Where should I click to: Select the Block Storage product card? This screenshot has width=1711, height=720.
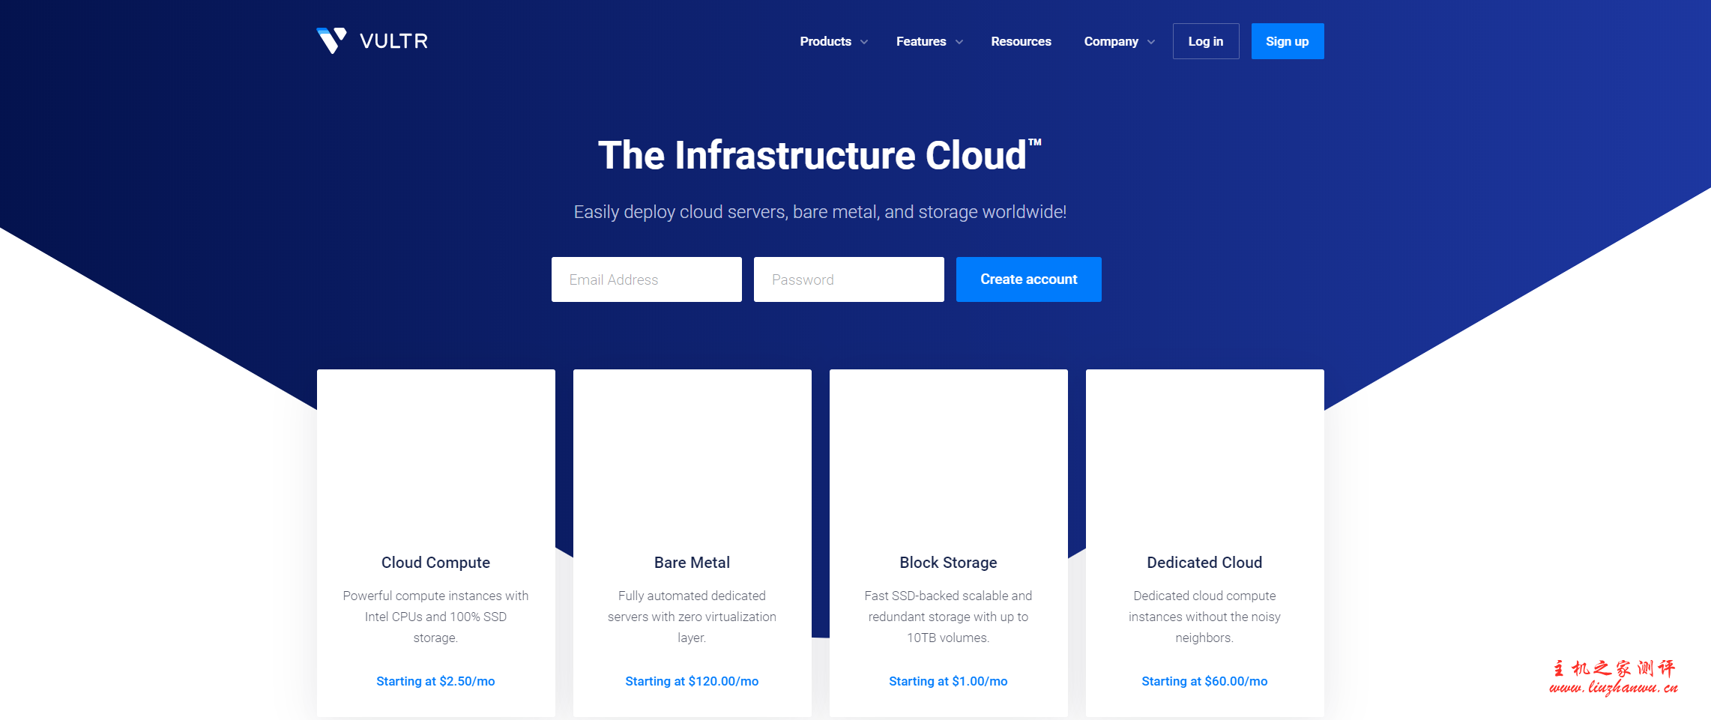tap(948, 562)
